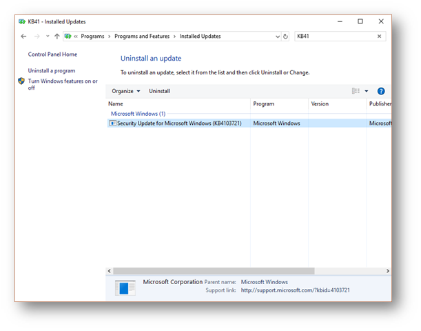
Task: Open Turn Windows features on or off
Action: [x=63, y=84]
